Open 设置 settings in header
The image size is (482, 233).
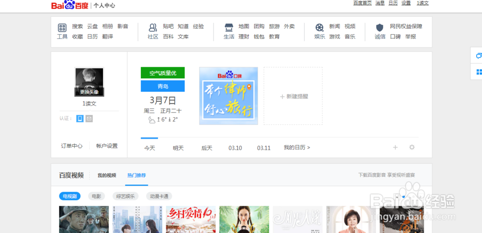click(406, 3)
